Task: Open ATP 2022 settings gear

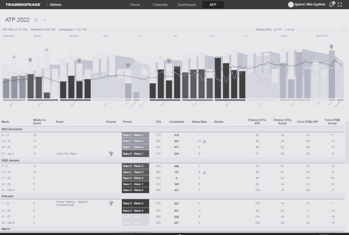Action: 36,20
